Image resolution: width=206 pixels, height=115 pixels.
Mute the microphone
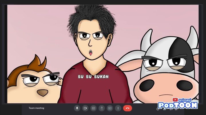coord(77,108)
